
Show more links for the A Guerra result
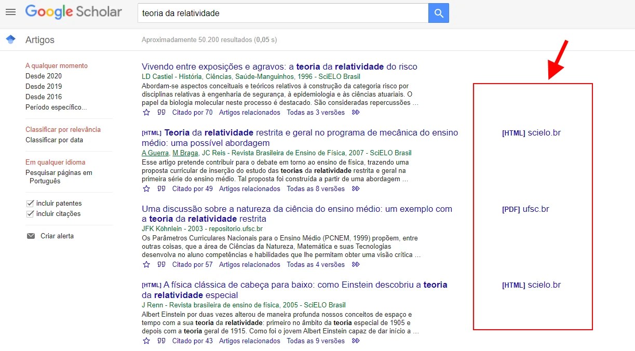356,188
